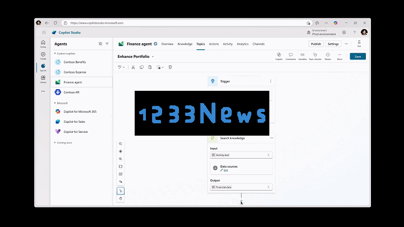
Task: Open the user account avatar
Action: (364, 32)
